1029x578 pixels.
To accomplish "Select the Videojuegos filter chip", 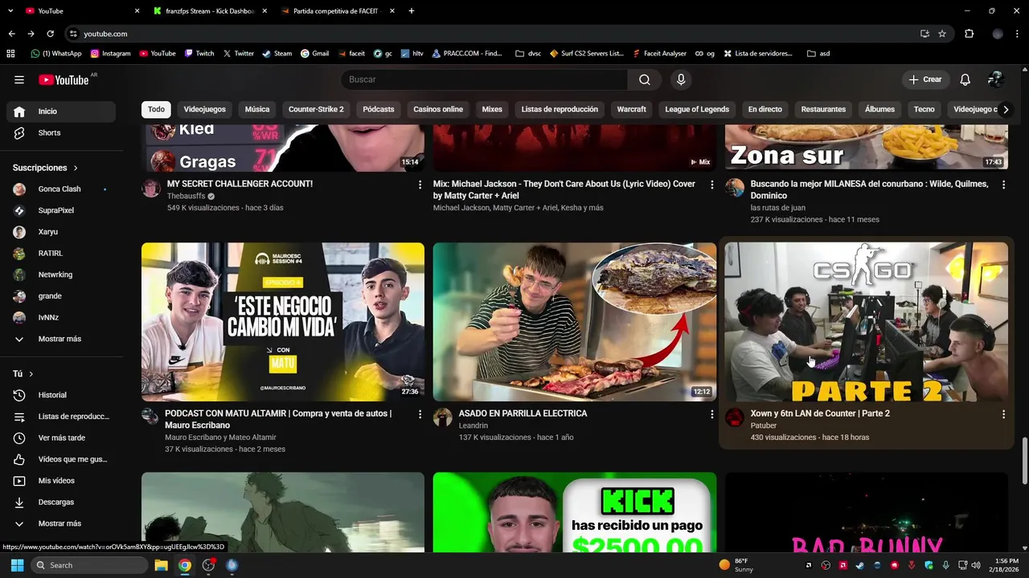I will pyautogui.click(x=205, y=109).
